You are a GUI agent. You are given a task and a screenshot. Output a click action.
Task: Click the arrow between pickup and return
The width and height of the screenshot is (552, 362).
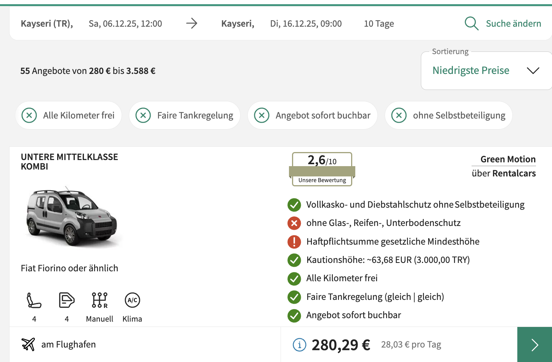pos(192,24)
